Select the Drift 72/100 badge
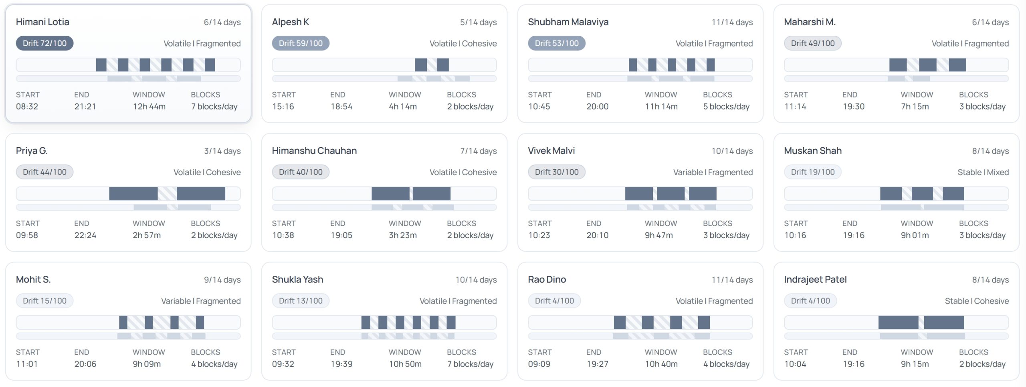Image resolution: width=1026 pixels, height=387 pixels. [44, 43]
